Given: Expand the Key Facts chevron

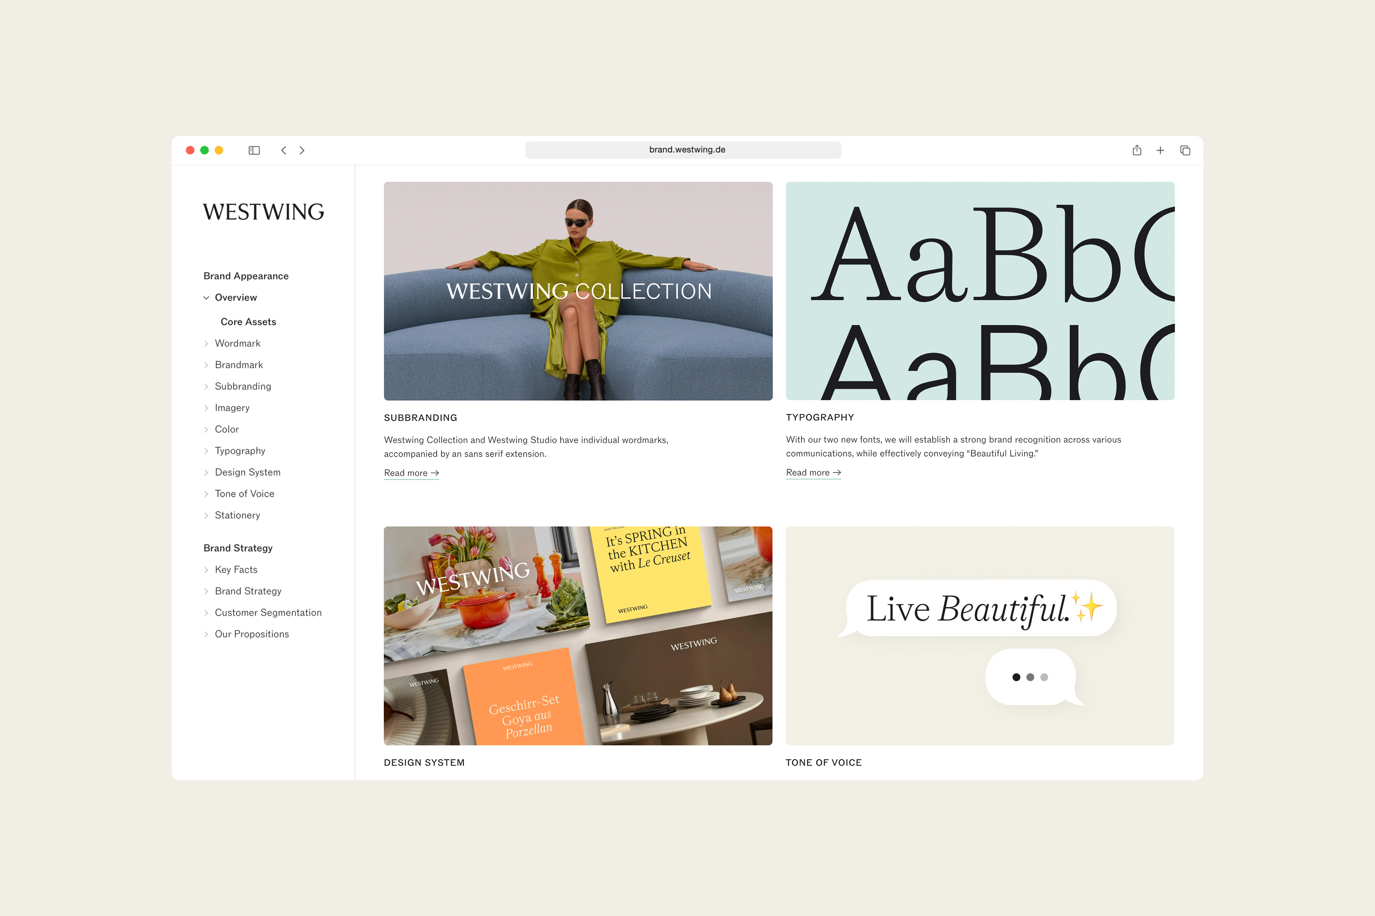Looking at the screenshot, I should click(206, 570).
